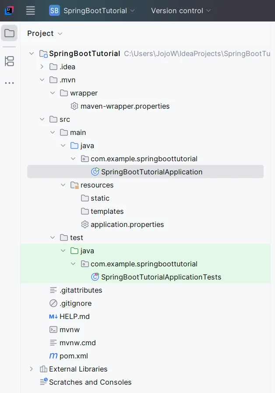Collapse the src folder node
The height and width of the screenshot is (393, 275).
click(42, 119)
